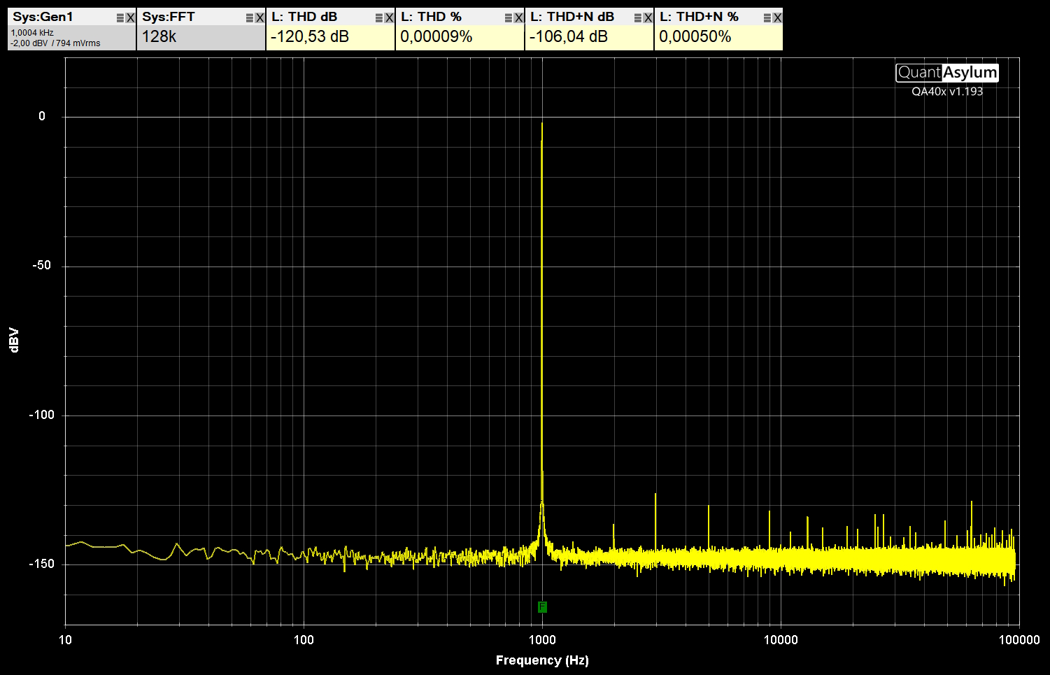Screen dimensions: 1050x675
Task: Click the dBV vertical axis label
Action: [14, 339]
